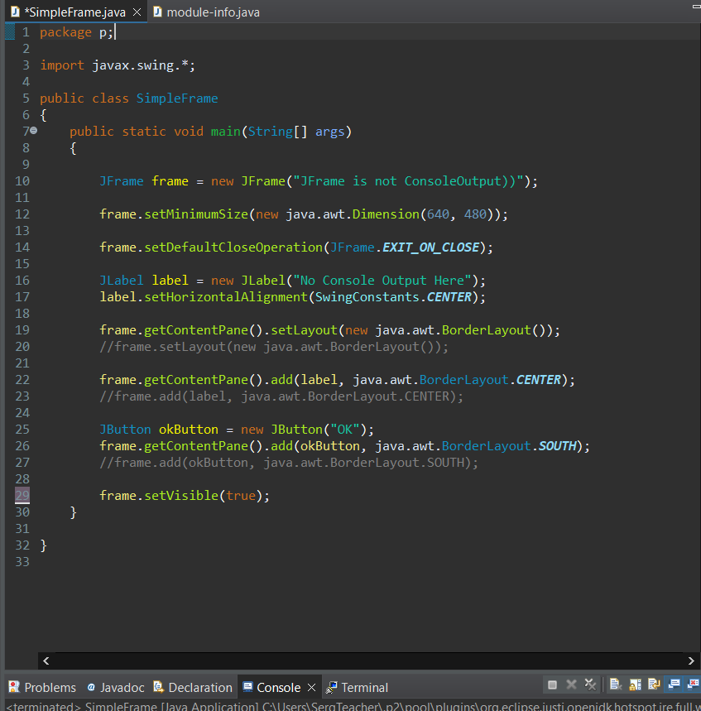Open the Javadoc view tab
701x711 pixels.
click(116, 688)
